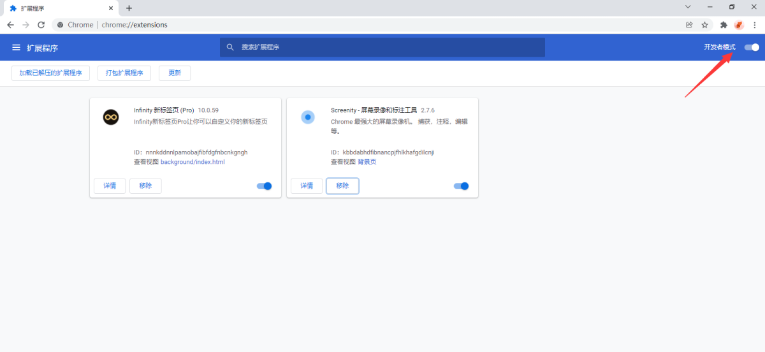The height and width of the screenshot is (352, 765).
Task: Expand the tab search dropdown chevron
Action: [688, 7]
